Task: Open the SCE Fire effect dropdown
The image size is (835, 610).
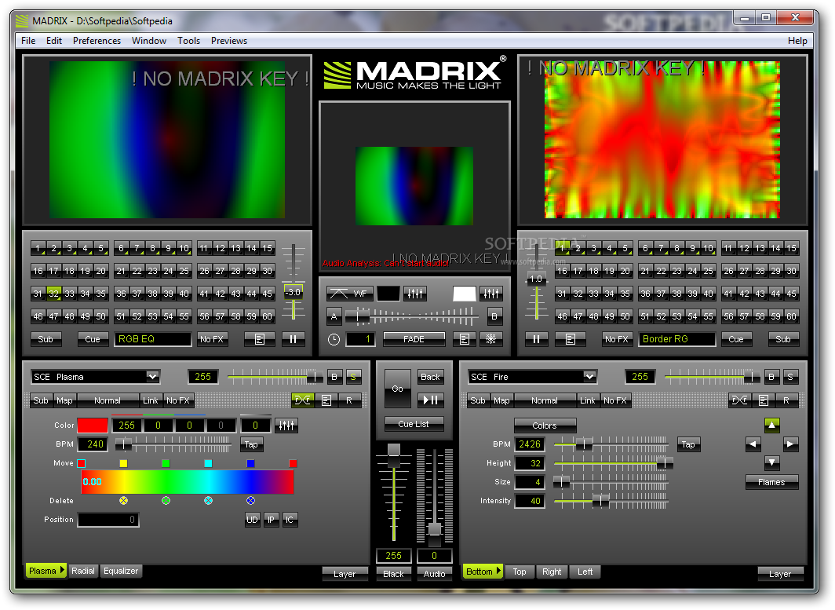Action: coord(533,377)
